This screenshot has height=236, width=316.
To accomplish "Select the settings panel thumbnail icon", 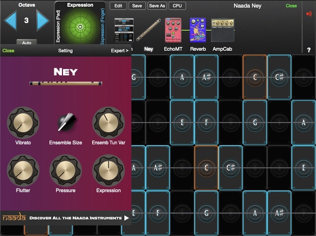I will [x=124, y=30].
